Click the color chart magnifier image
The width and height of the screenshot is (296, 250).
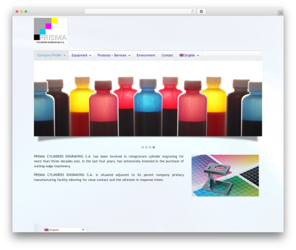point(225,176)
